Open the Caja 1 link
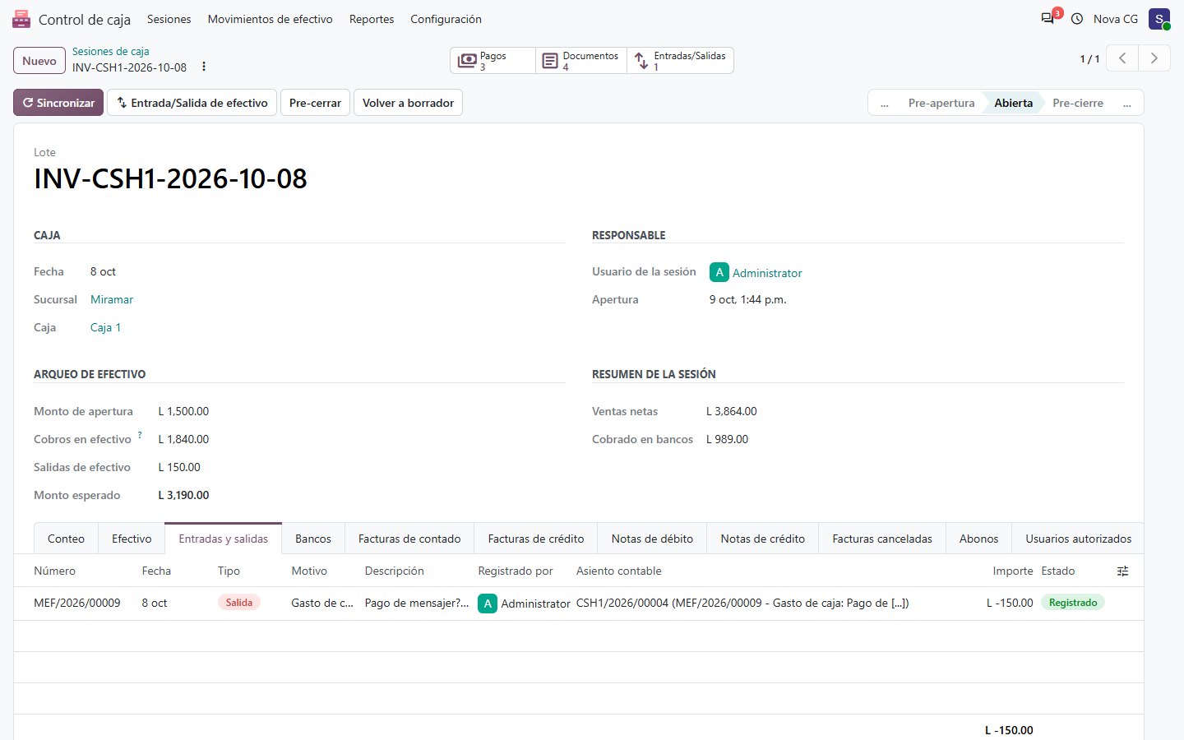Screen dimensions: 1184x740 pos(105,327)
